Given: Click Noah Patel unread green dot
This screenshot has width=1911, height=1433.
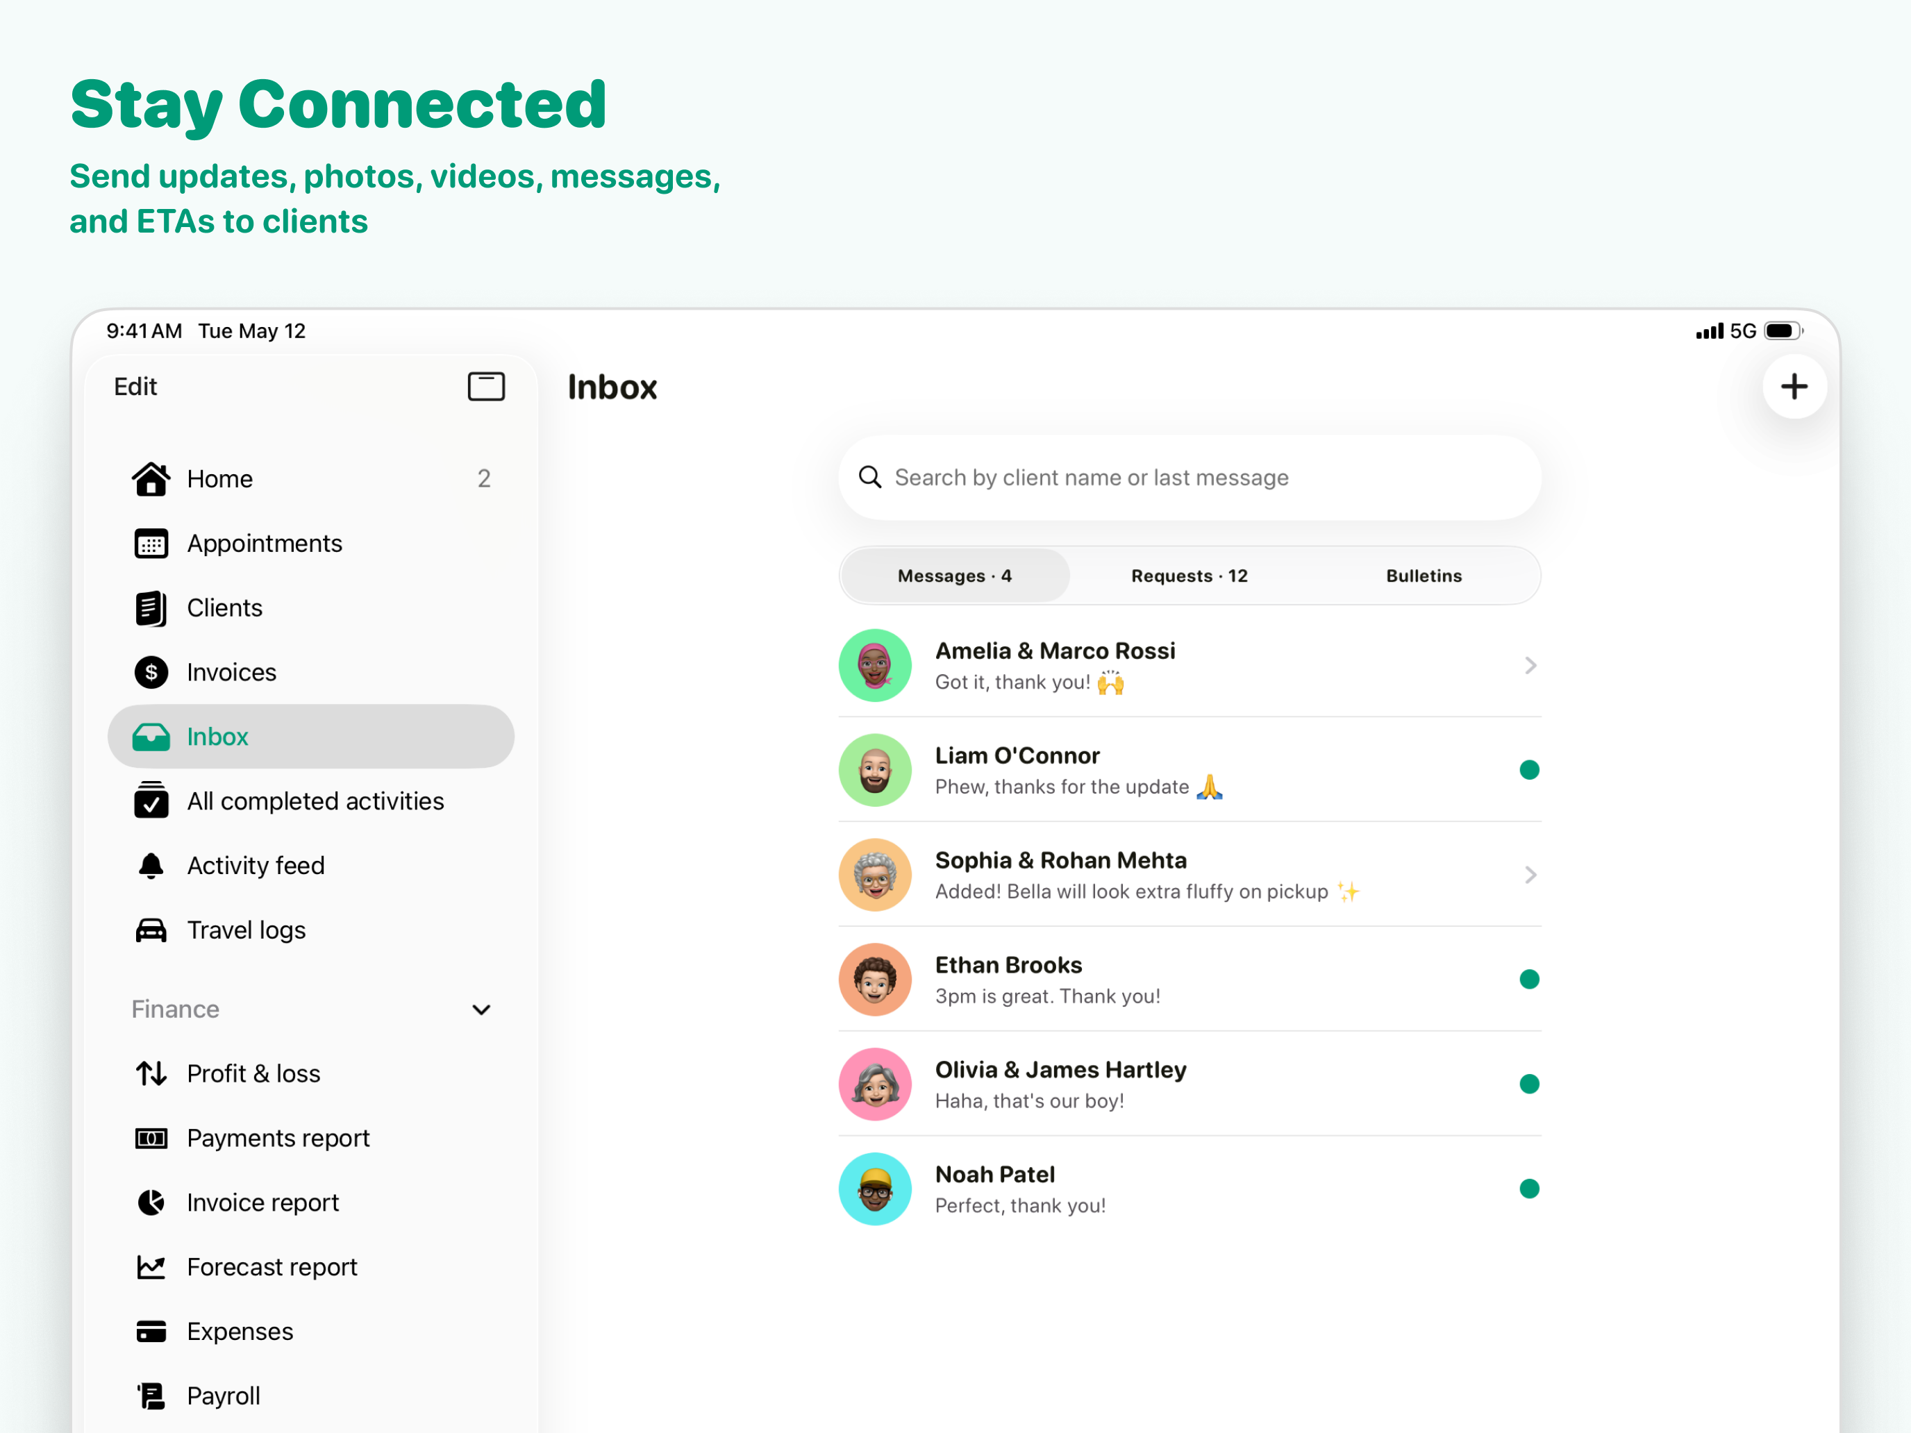Looking at the screenshot, I should point(1529,1189).
